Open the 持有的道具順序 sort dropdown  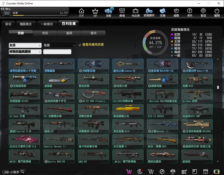25,52
